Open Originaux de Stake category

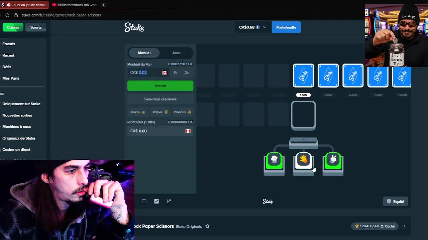[19, 138]
